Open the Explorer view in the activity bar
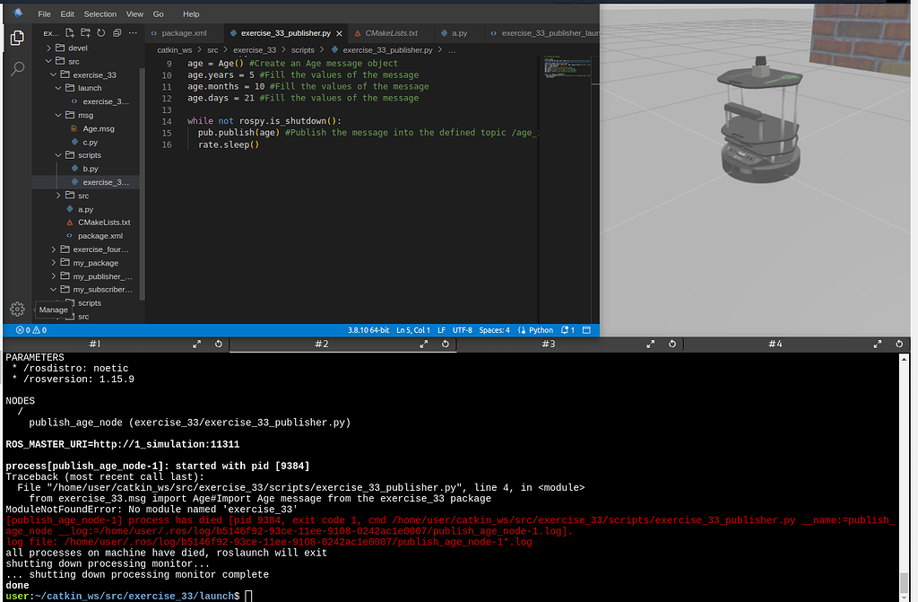This screenshot has height=602, width=918. 16,38
